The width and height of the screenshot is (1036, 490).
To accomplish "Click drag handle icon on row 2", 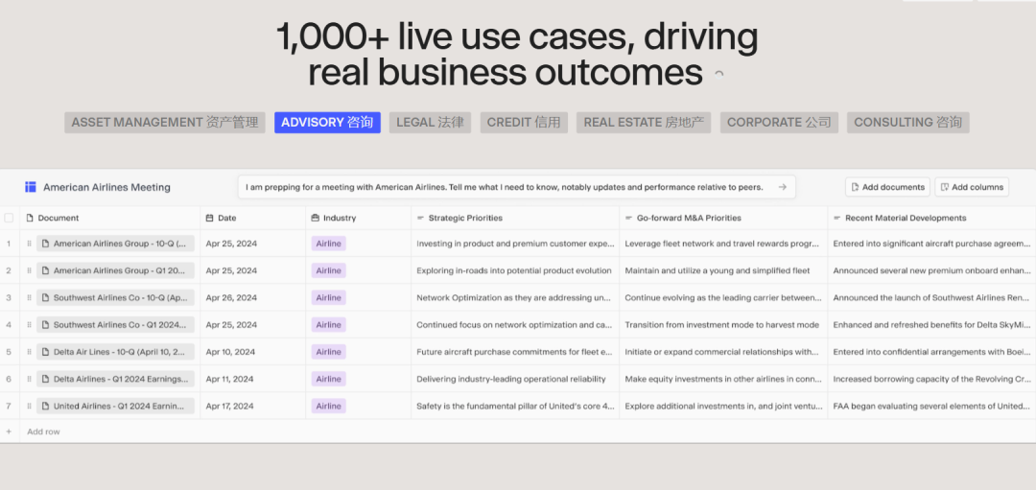I will pos(29,270).
